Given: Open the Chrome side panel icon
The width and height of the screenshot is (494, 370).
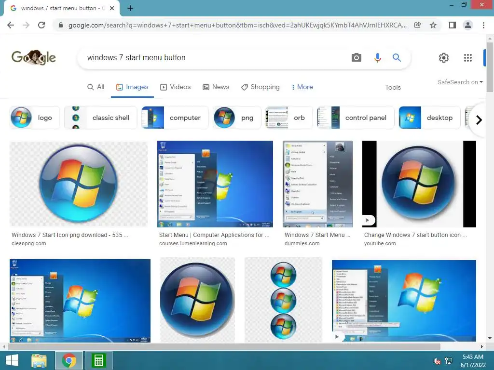Looking at the screenshot, I should tap(453, 25).
